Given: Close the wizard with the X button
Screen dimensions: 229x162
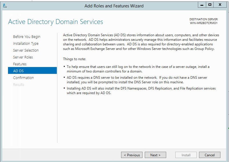Looking at the screenshot, I should pyautogui.click(x=220, y=5).
